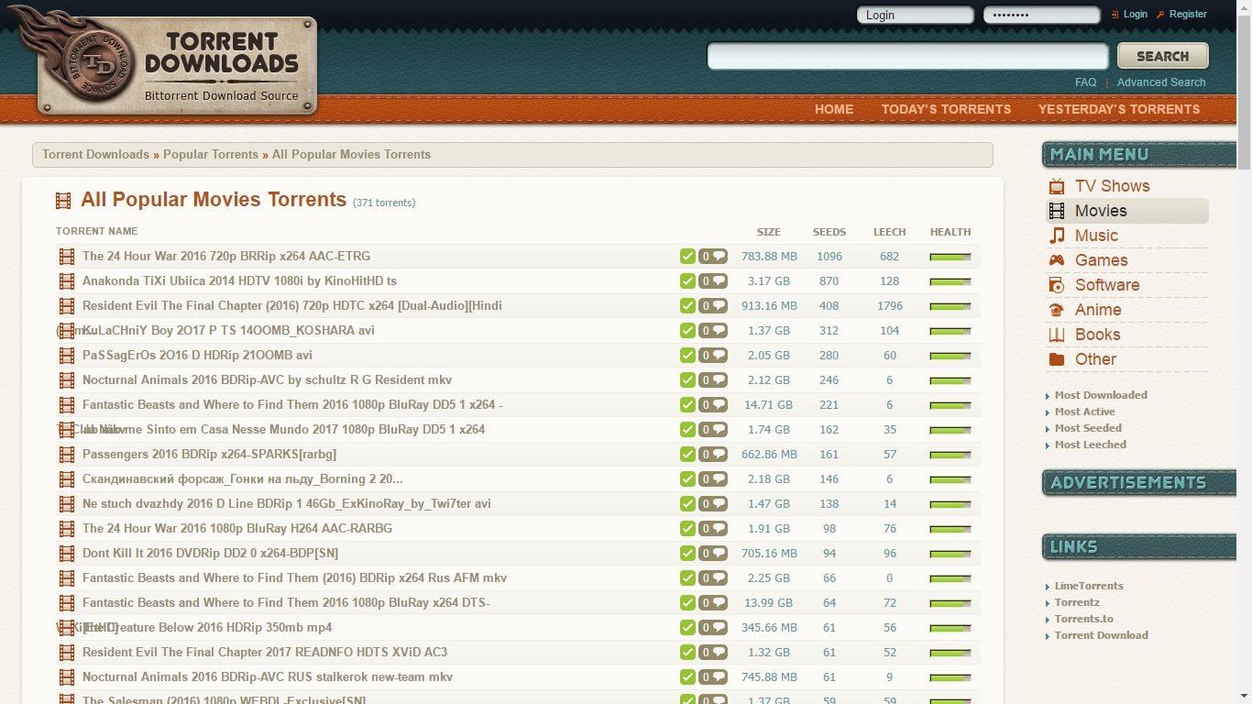Click the Anime icon in main menu
The image size is (1252, 704).
1057,310
